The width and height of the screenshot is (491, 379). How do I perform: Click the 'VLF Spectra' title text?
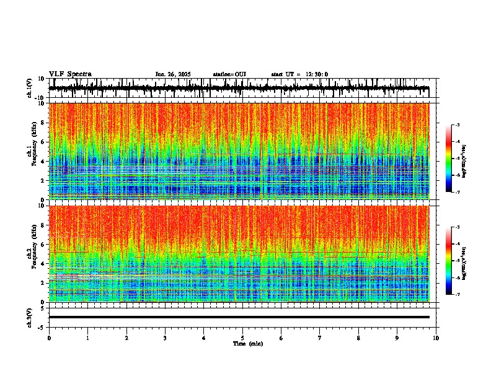[x=70, y=74]
